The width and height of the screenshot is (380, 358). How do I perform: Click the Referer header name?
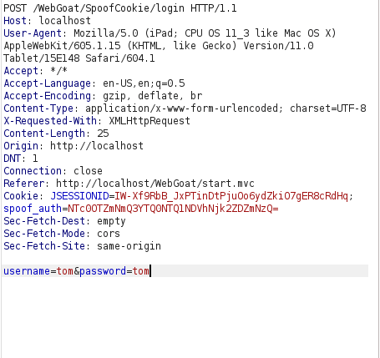(x=23, y=184)
